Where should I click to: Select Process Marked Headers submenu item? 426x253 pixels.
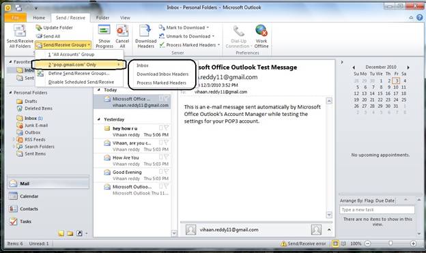[x=162, y=83]
